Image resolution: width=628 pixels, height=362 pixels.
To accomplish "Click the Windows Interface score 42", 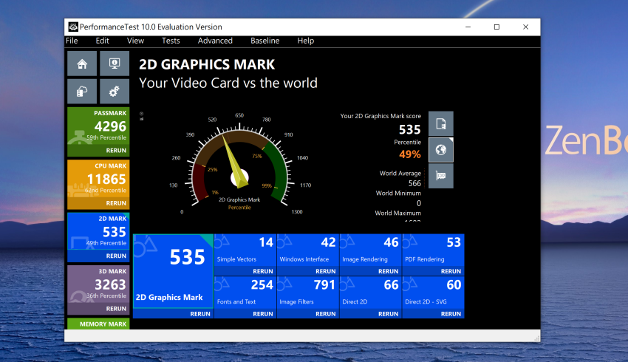I will click(329, 242).
